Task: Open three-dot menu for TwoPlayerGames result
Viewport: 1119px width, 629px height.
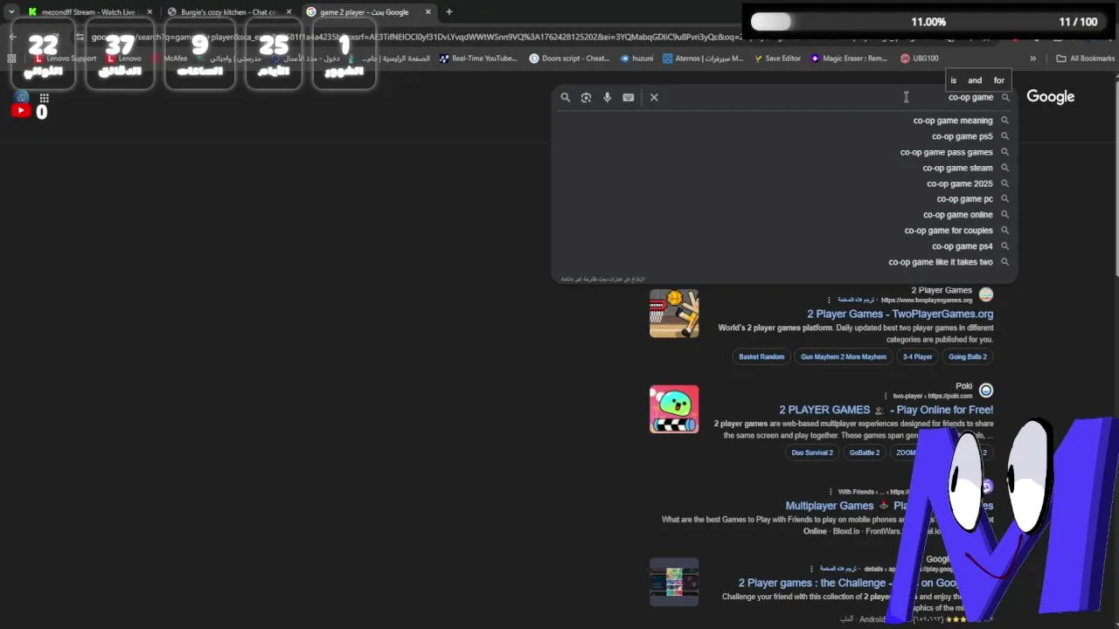Action: (x=829, y=300)
